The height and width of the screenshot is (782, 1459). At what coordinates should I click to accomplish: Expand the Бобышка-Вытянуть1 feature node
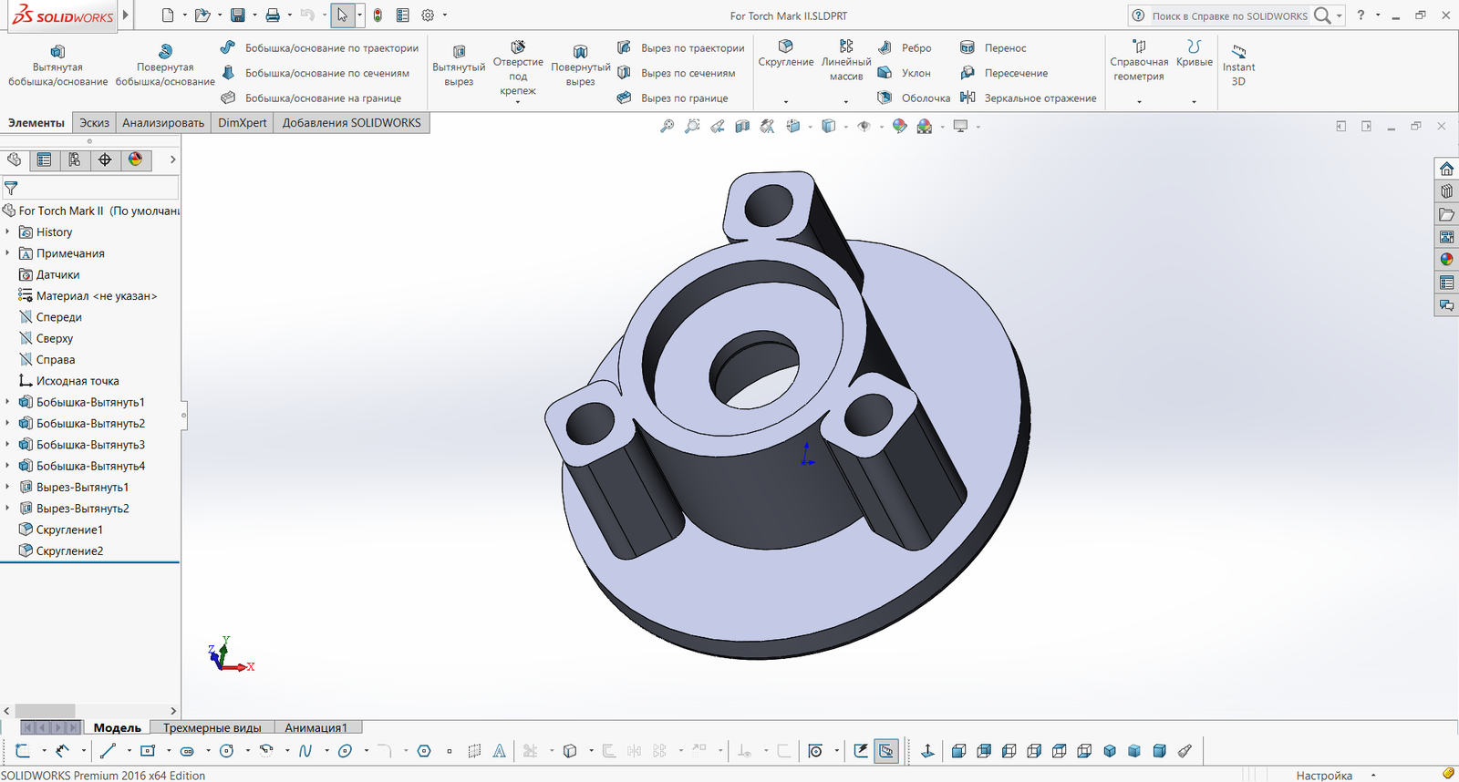click(x=7, y=402)
